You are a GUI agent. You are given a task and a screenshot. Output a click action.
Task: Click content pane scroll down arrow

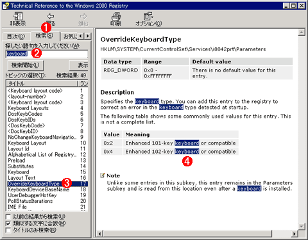click(x=302, y=226)
